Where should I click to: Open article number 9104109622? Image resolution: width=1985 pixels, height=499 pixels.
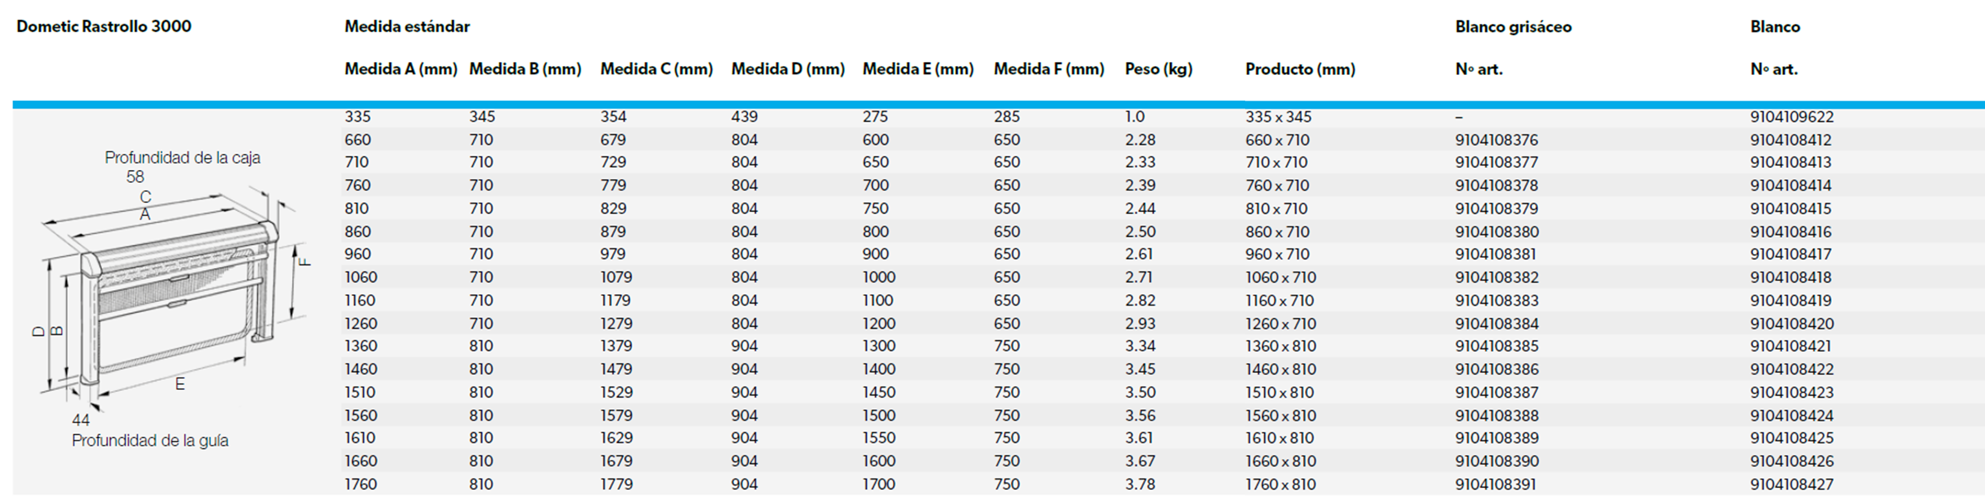pos(1792,116)
